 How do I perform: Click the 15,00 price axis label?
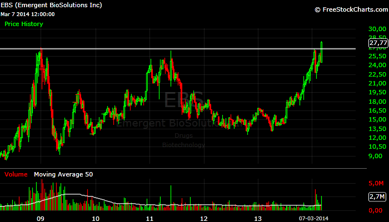pos(377,119)
